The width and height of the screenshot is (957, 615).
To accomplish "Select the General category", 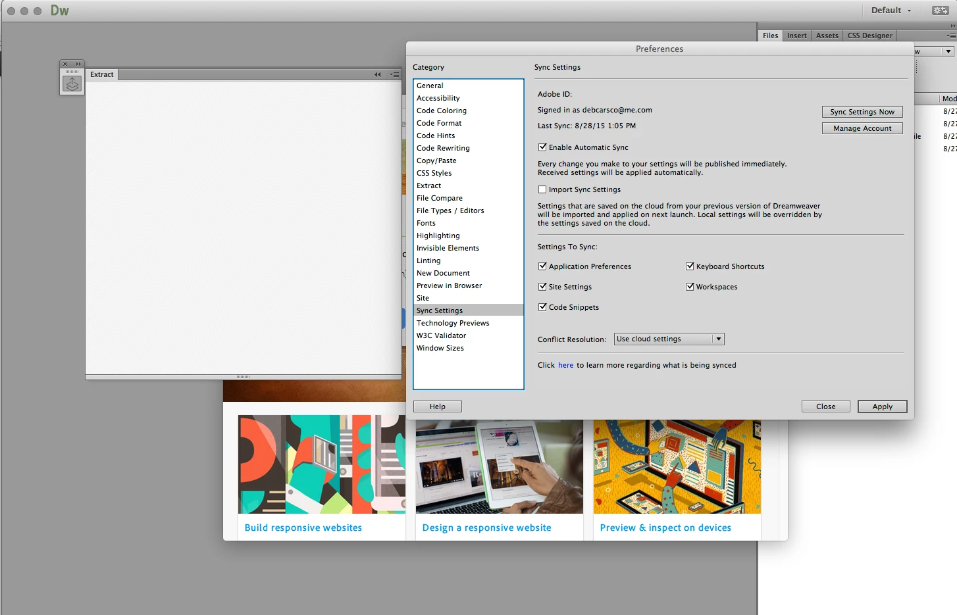I will 469,86.
